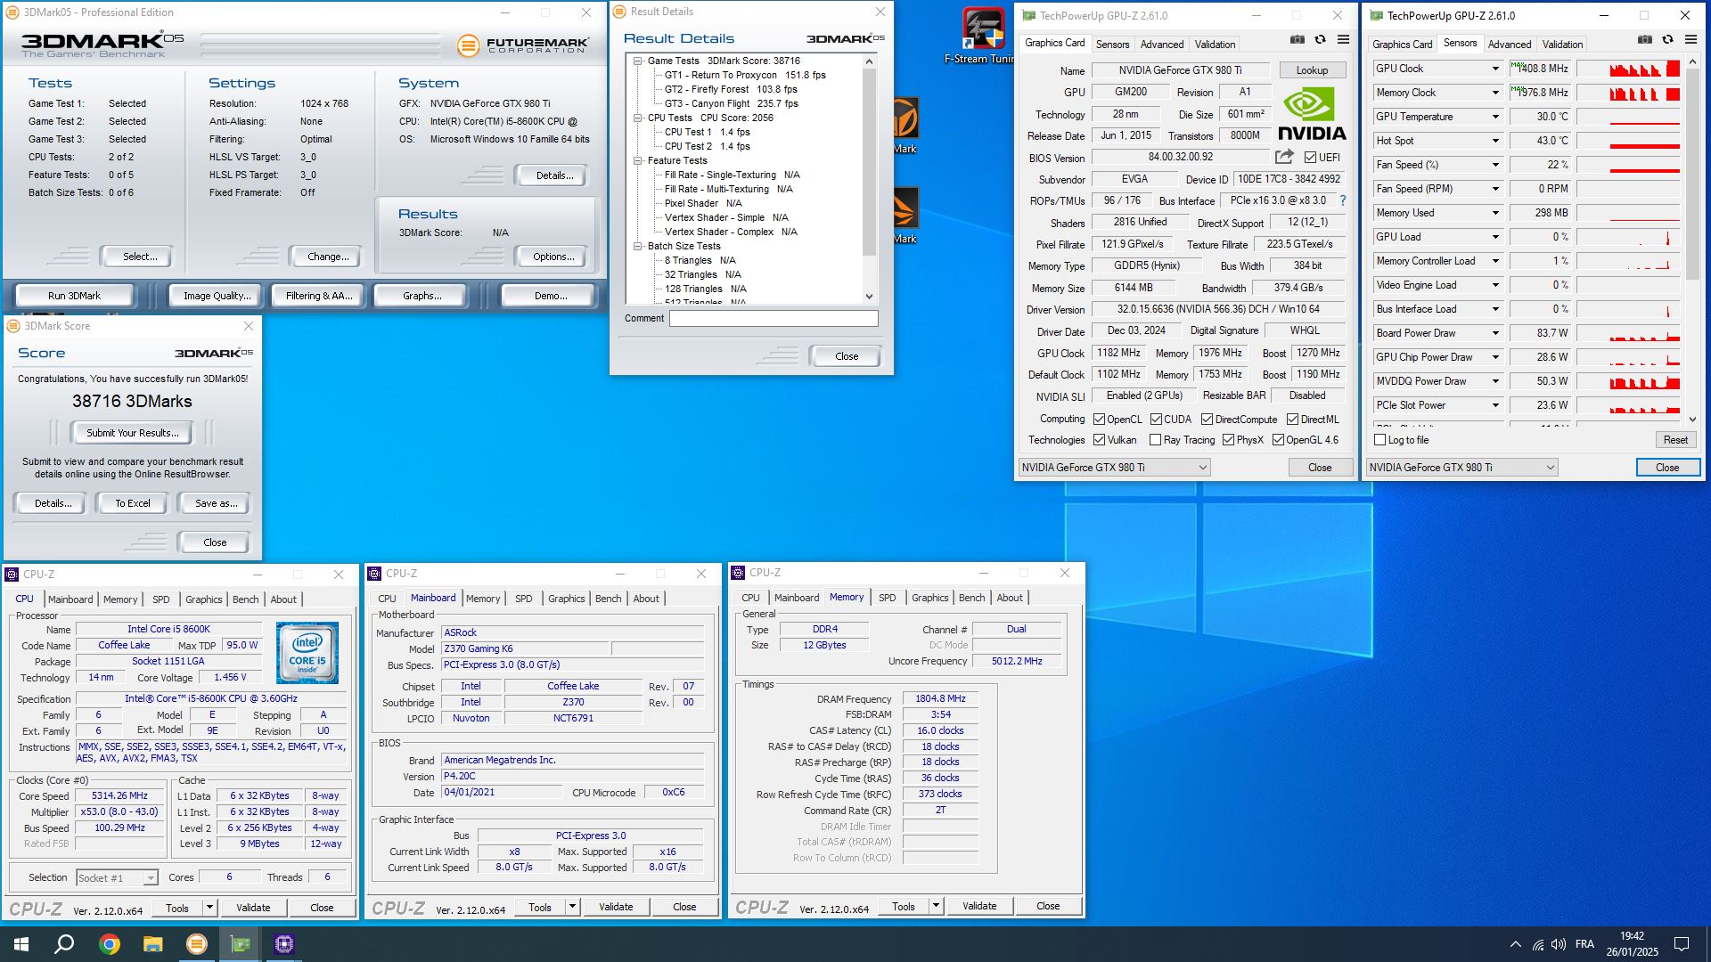Click the Result Details vertical scrollbar
The image size is (1711, 962).
click(x=870, y=178)
